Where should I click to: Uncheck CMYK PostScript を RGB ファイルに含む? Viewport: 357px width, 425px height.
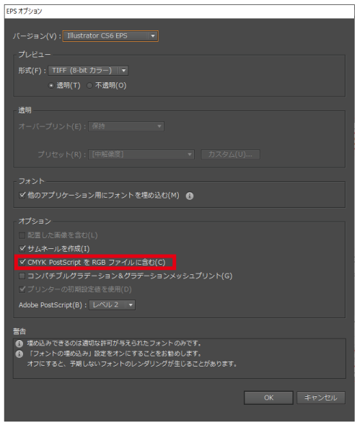pos(22,262)
